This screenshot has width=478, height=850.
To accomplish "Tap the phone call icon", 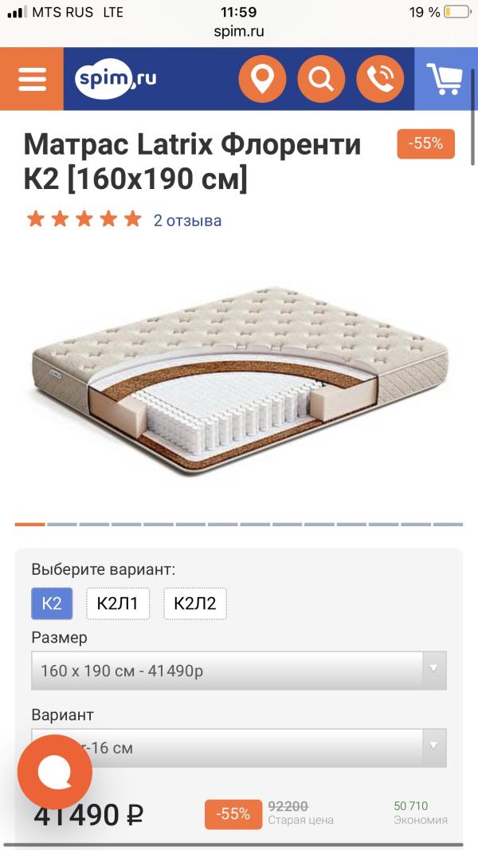I will 380,79.
